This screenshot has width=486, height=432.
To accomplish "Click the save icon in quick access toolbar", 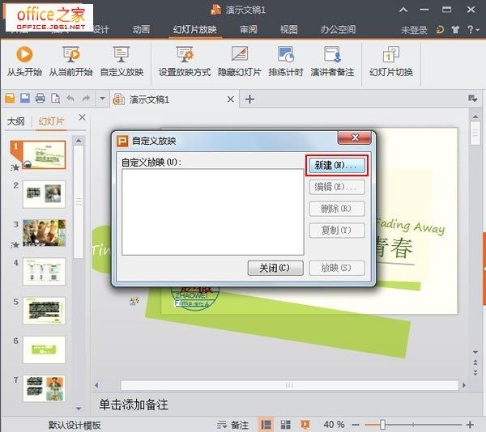I will [x=25, y=99].
